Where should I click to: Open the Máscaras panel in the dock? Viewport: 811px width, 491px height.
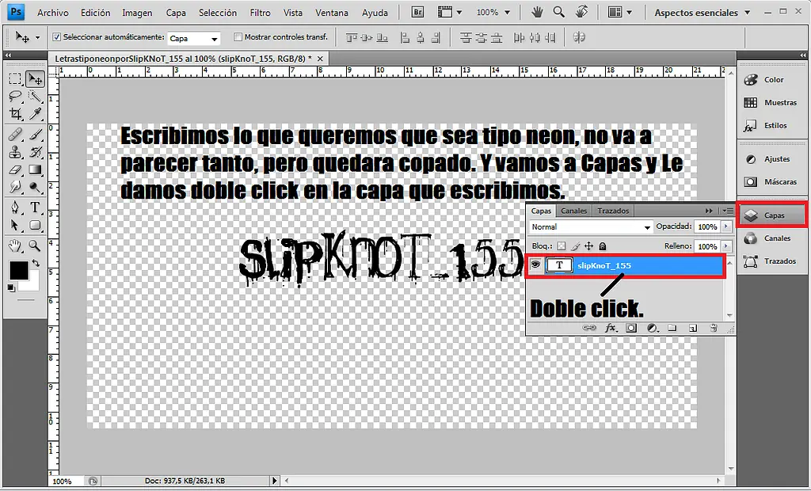772,181
